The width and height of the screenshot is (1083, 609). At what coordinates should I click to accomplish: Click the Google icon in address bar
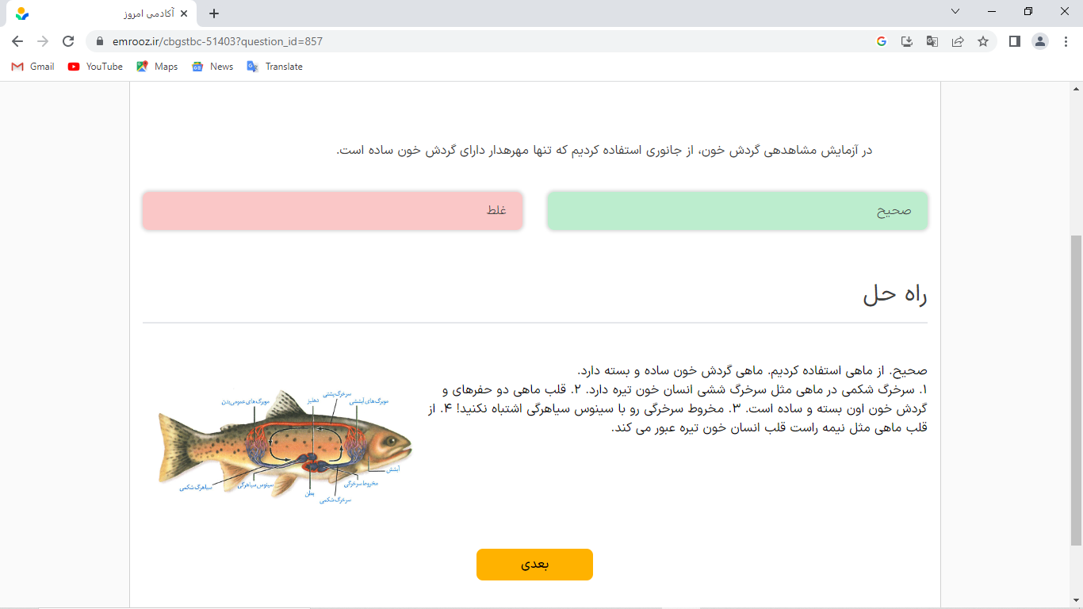(882, 41)
